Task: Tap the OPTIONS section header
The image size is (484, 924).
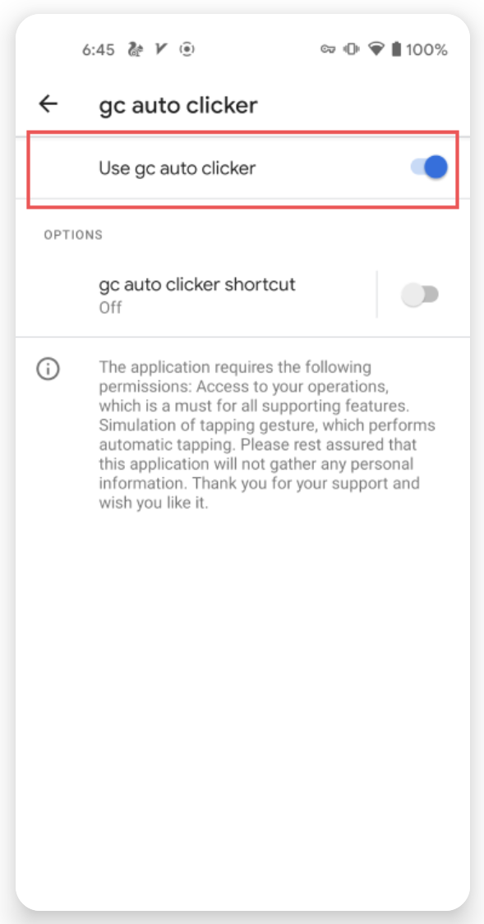Action: [73, 235]
